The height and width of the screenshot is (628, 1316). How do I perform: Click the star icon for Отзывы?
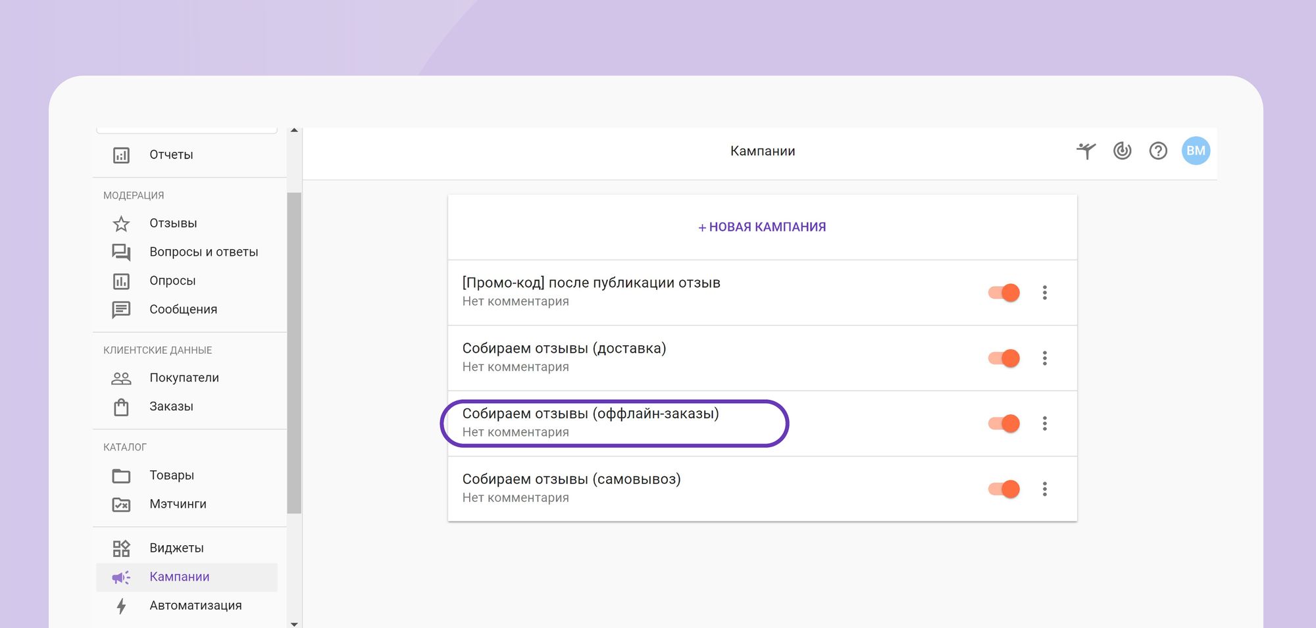121,224
